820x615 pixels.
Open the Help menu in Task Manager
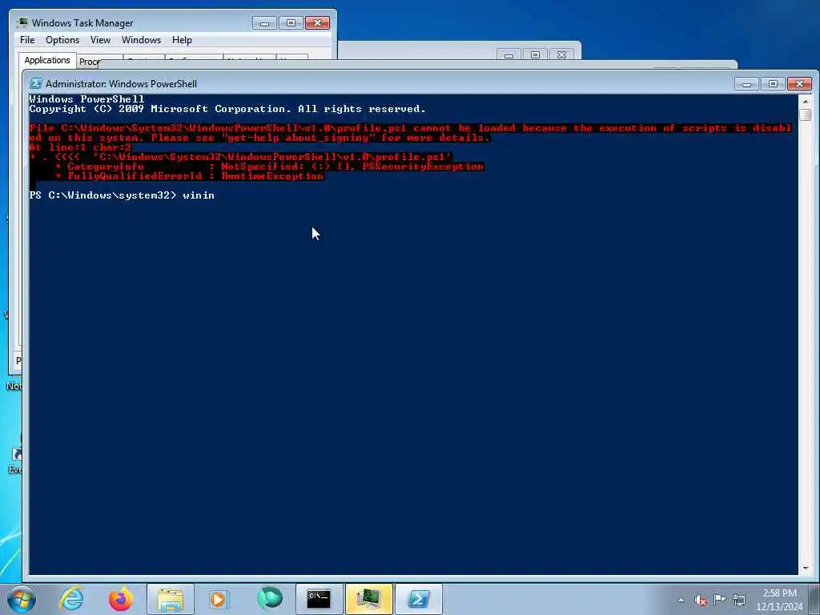coord(182,40)
